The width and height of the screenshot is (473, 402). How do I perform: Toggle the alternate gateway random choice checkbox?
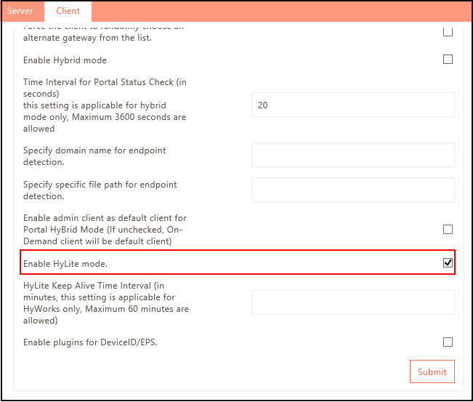(448, 31)
